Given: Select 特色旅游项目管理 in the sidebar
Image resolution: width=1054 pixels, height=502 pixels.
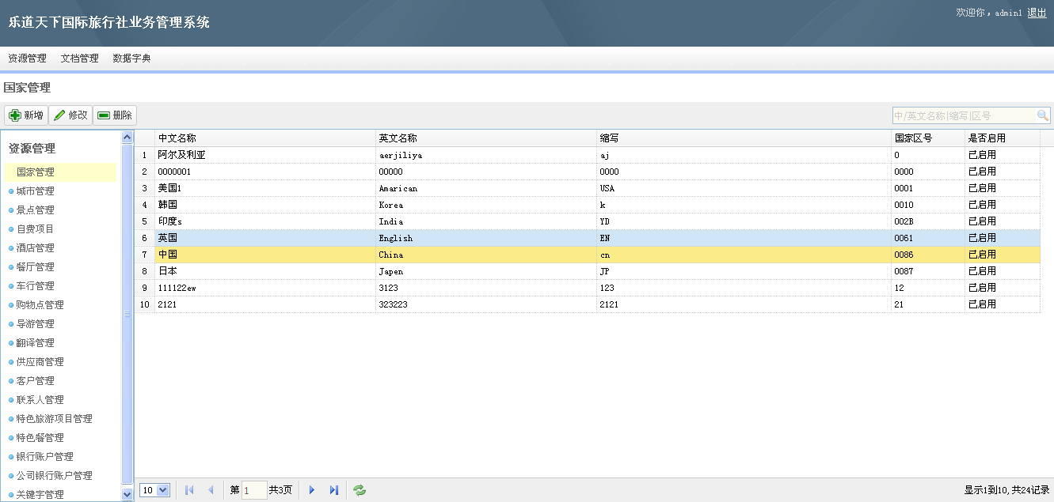Looking at the screenshot, I should [x=55, y=418].
